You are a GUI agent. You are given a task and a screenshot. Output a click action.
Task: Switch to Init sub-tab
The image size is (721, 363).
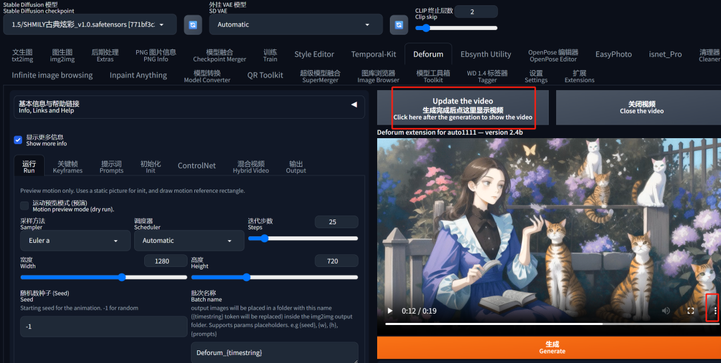150,166
